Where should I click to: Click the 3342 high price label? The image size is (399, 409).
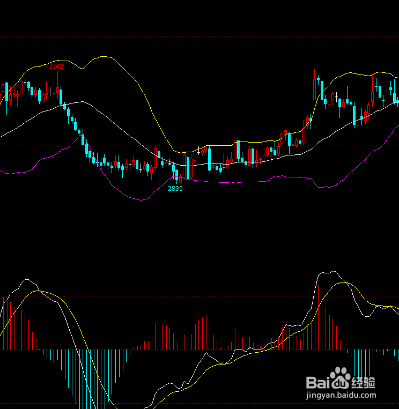[56, 66]
